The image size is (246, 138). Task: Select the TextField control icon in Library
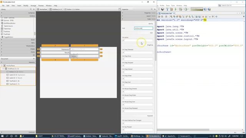2,34
